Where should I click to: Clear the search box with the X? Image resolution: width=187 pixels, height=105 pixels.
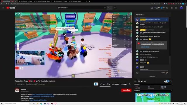[105, 8]
